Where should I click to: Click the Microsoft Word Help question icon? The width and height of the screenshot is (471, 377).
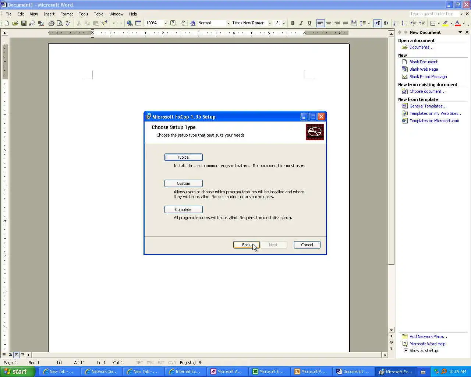(173, 23)
